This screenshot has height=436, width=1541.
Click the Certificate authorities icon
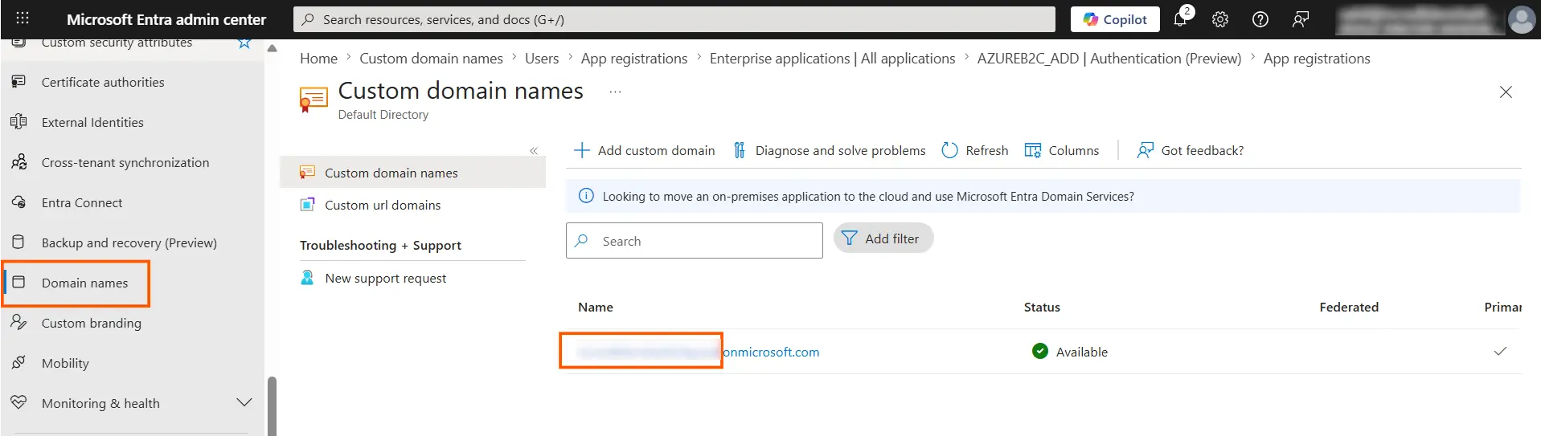click(18, 81)
